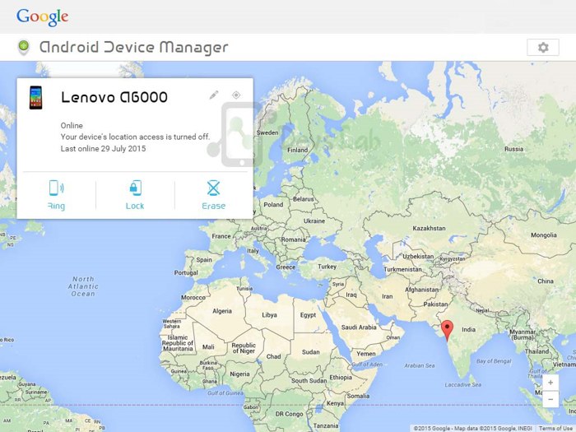Viewport: 576px width, 432px height.
Task: Click the Ethiopia label on the map
Action: [341, 377]
